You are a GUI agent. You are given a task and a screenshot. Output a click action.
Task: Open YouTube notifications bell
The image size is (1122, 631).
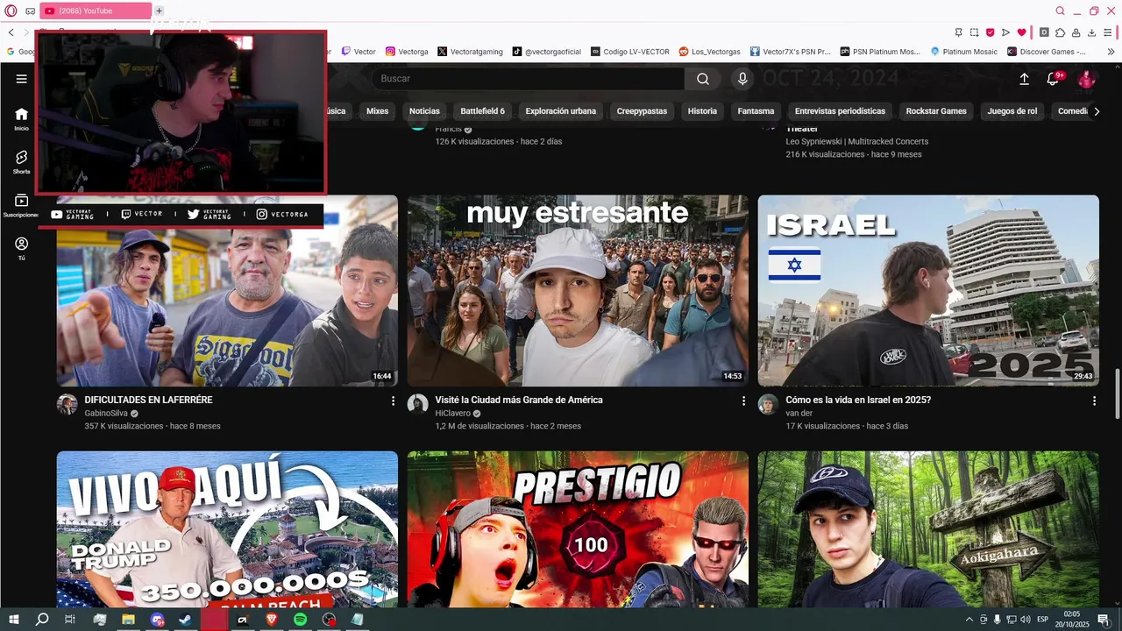coord(1054,79)
